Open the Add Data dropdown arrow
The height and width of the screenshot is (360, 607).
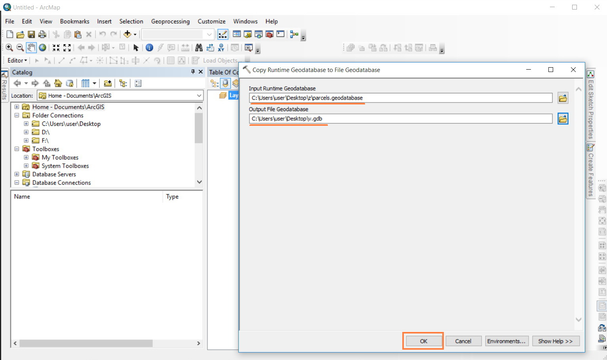point(135,34)
